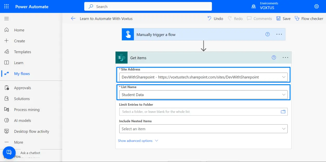Open the Include Nested Items dropdown

coord(284,129)
